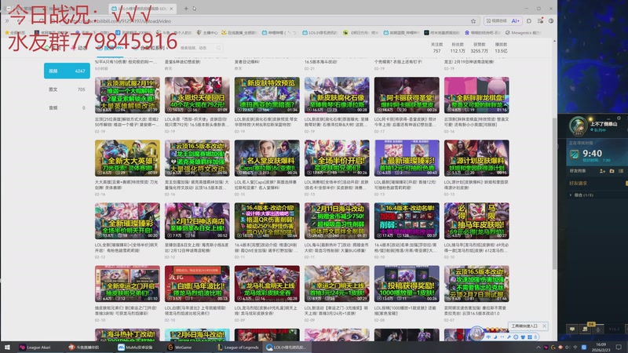The height and width of the screenshot is (353, 628).
Task: Open the League client summoner profile icon
Action: click(578, 126)
